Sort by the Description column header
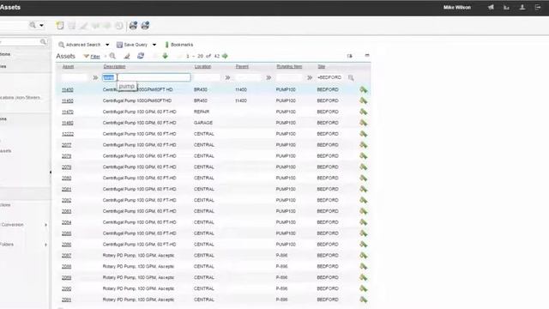Viewport: 549px width, 309px height. [x=114, y=67]
